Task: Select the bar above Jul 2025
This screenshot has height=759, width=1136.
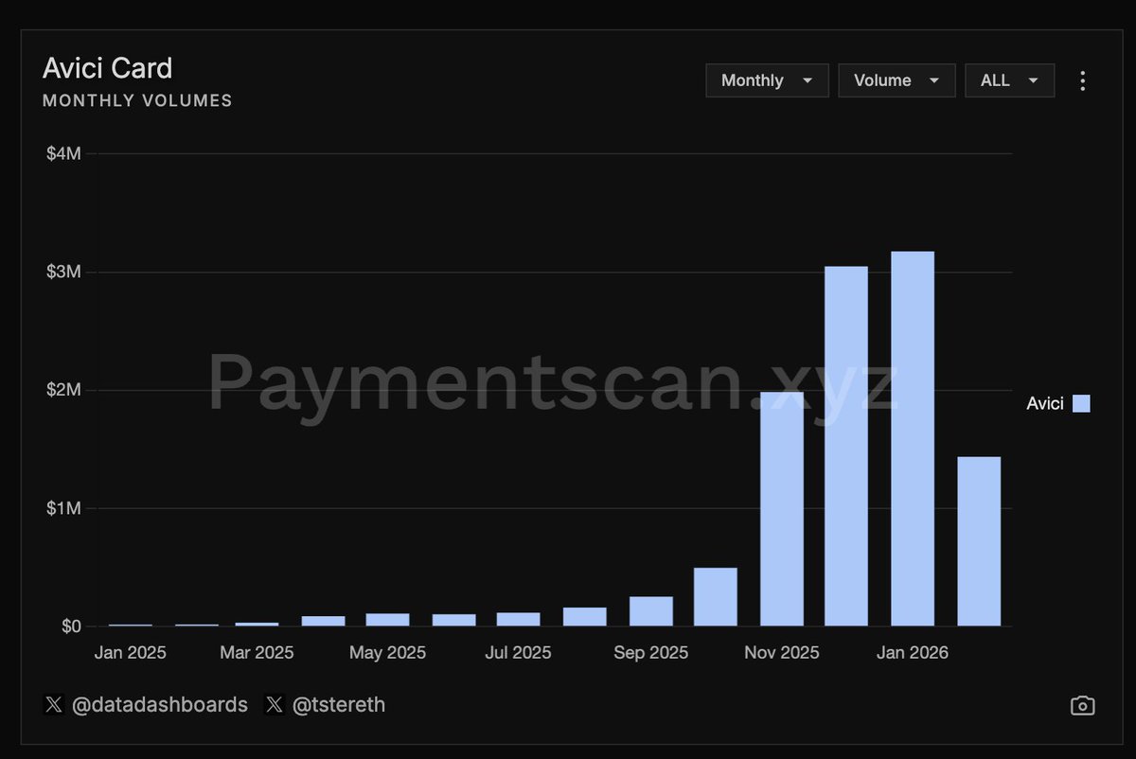Action: coord(519,620)
